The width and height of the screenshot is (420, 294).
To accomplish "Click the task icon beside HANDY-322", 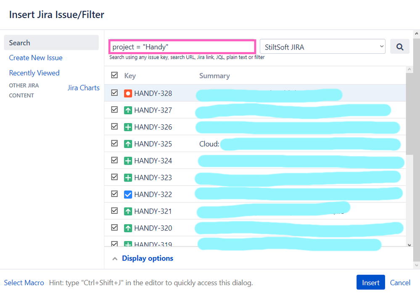I will click(128, 194).
